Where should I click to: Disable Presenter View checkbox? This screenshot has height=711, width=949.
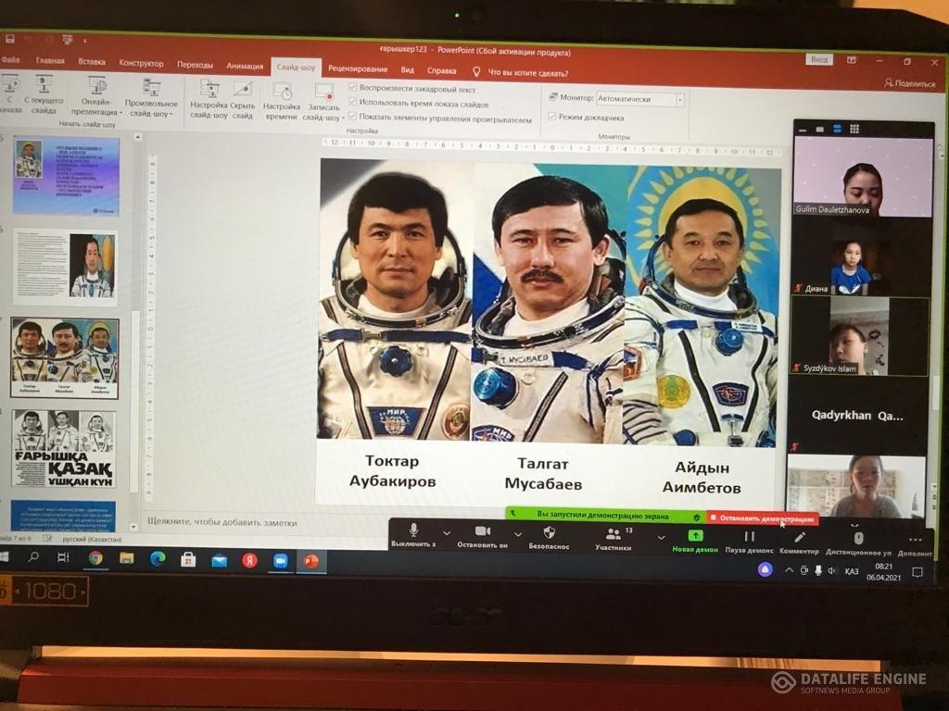point(552,118)
